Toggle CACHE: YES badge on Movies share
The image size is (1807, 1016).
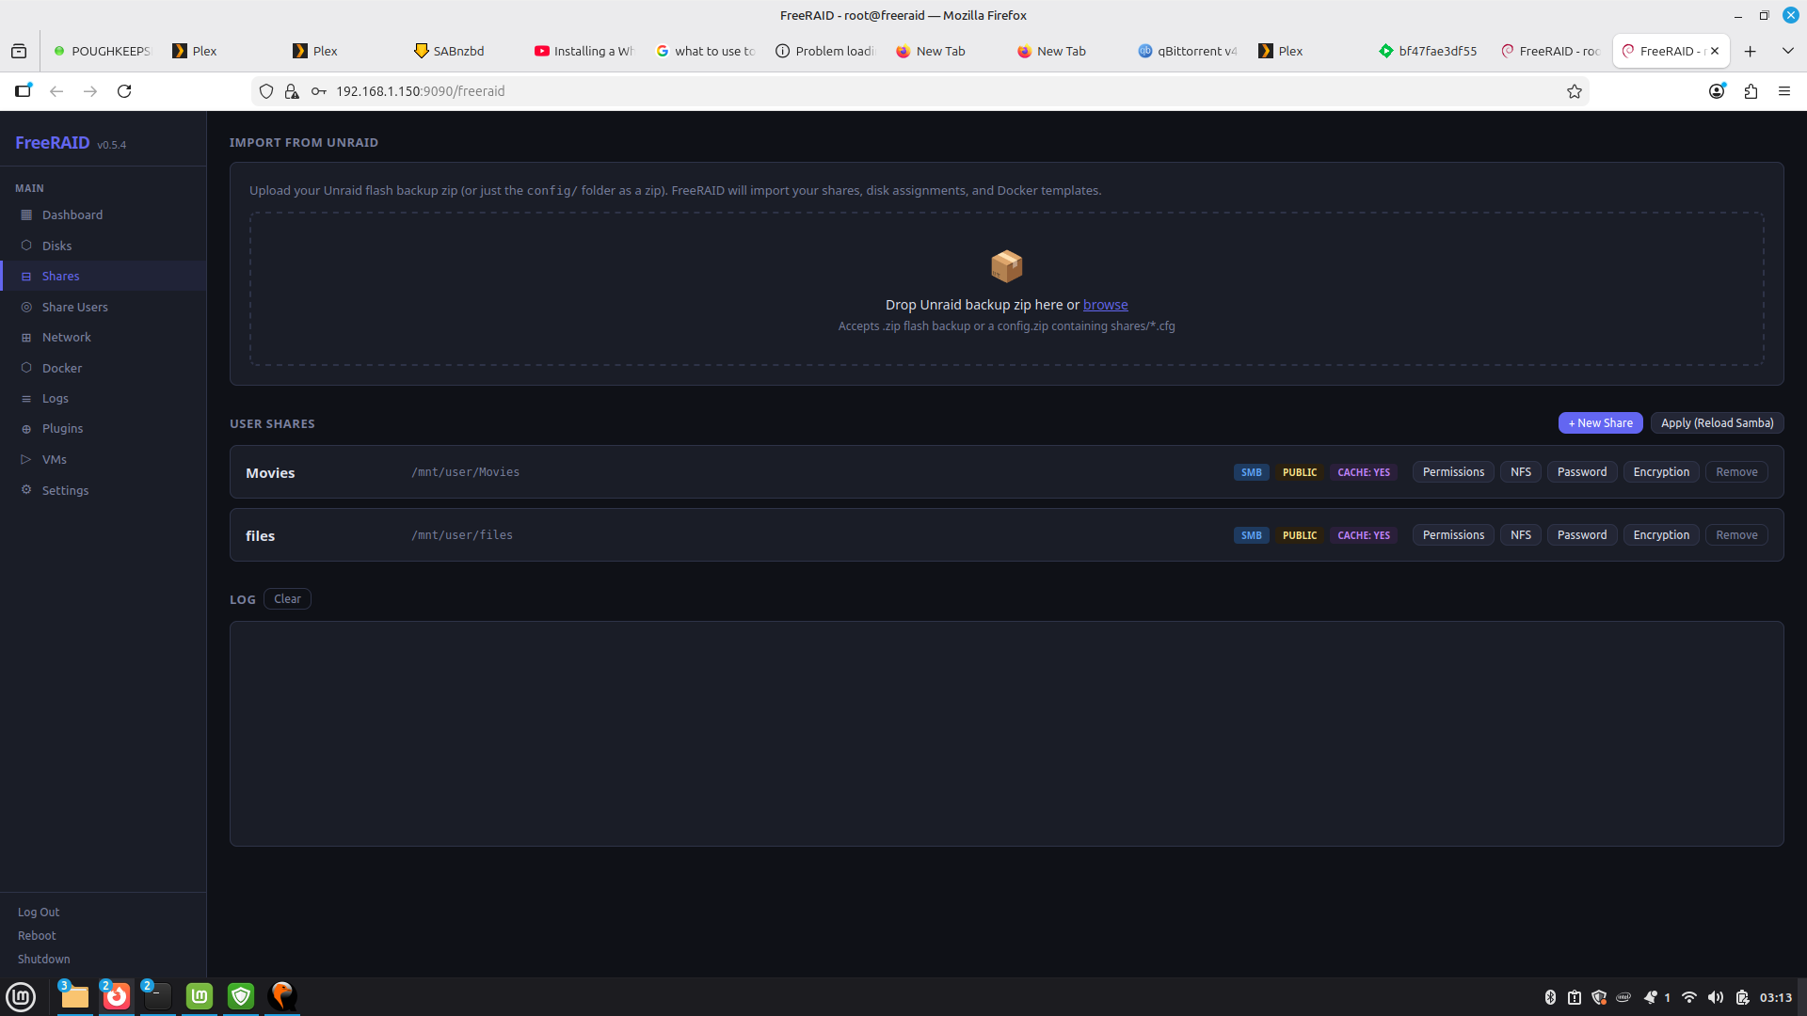coord(1363,472)
